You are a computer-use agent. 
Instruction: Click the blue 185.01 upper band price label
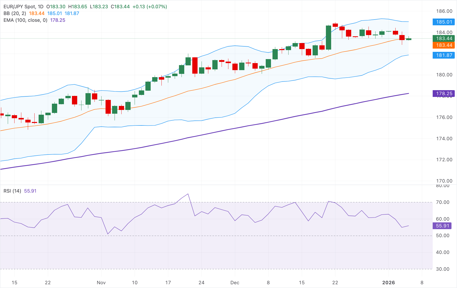tap(443, 22)
